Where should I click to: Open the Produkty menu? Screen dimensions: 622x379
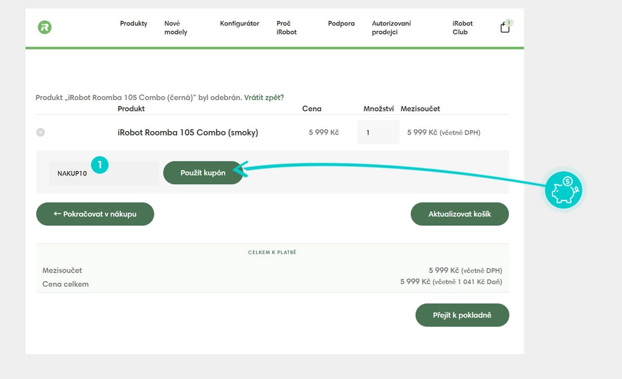[x=133, y=24]
